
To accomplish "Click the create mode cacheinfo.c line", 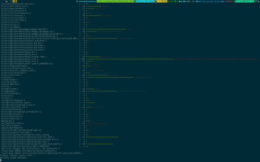I will (29, 151).
